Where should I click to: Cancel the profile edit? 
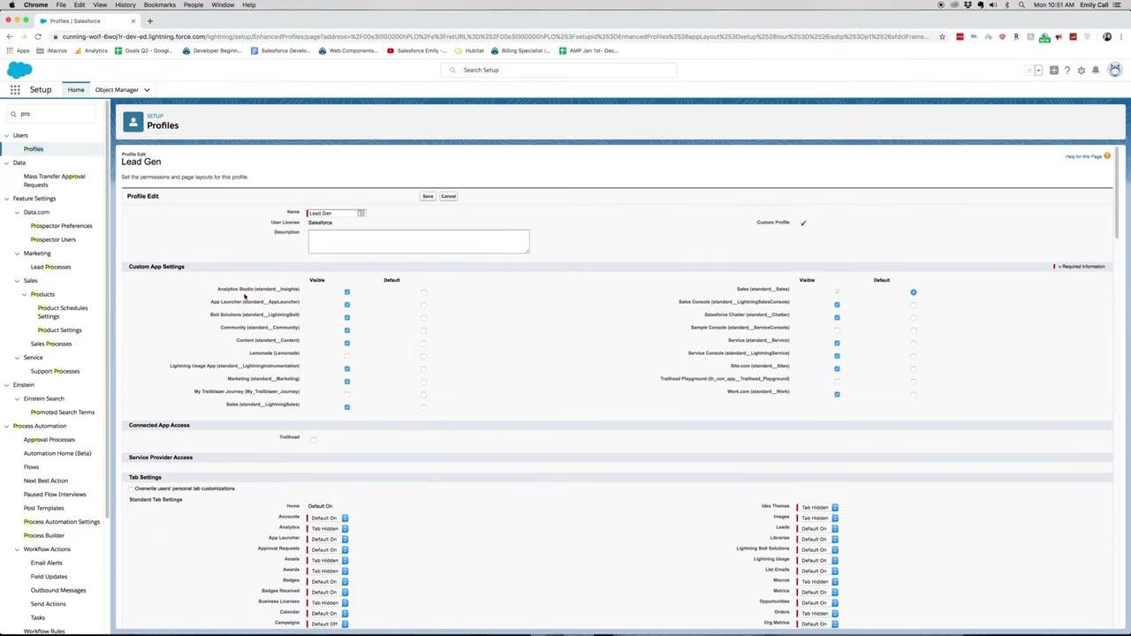448,196
